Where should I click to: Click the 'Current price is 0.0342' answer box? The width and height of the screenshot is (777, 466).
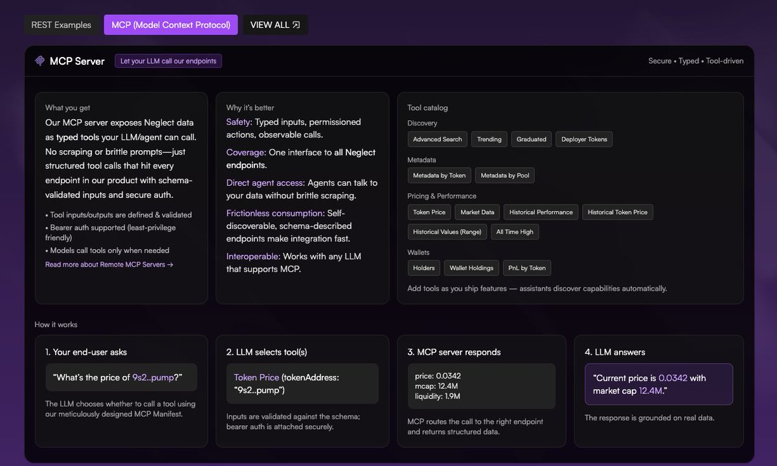click(659, 384)
